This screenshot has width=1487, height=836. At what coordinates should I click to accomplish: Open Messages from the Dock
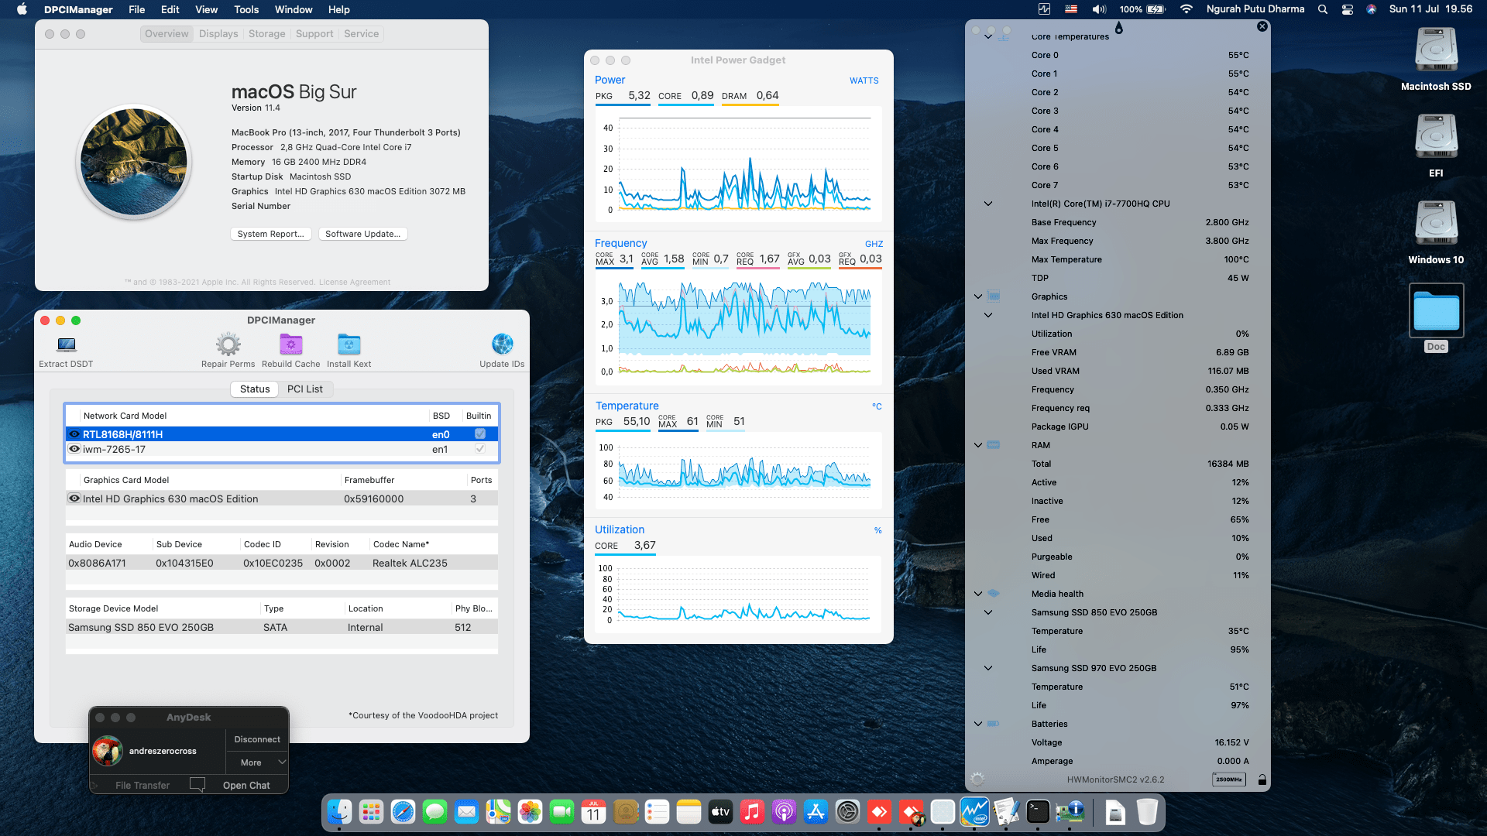point(434,811)
